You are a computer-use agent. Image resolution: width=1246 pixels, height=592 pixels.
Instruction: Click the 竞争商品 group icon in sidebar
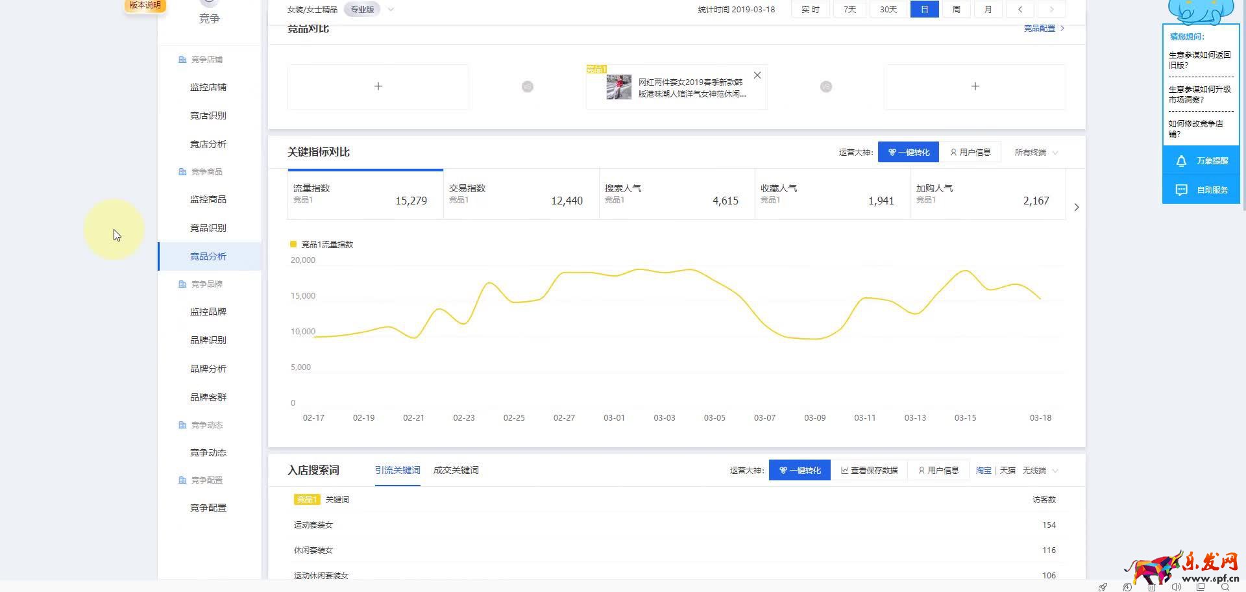[182, 171]
